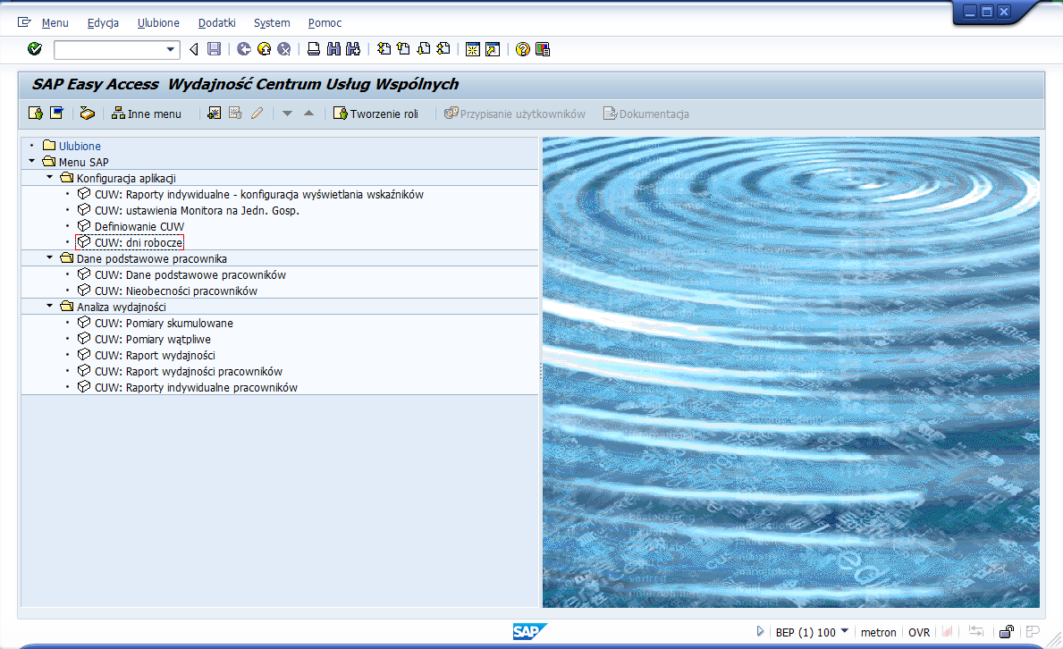Open the SAP Business Workplace icon
The image size is (1063, 649).
click(87, 114)
